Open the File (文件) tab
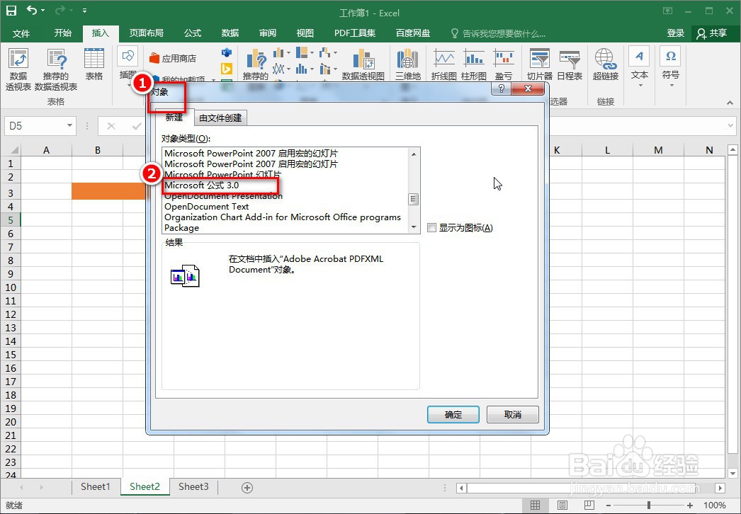This screenshot has width=741, height=514. tap(21, 33)
